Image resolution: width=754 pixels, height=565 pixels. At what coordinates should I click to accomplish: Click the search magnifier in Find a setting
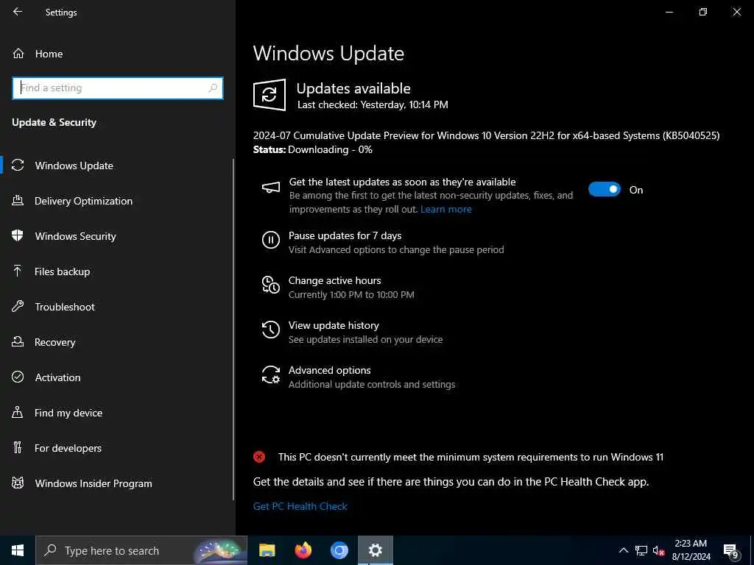tap(213, 88)
